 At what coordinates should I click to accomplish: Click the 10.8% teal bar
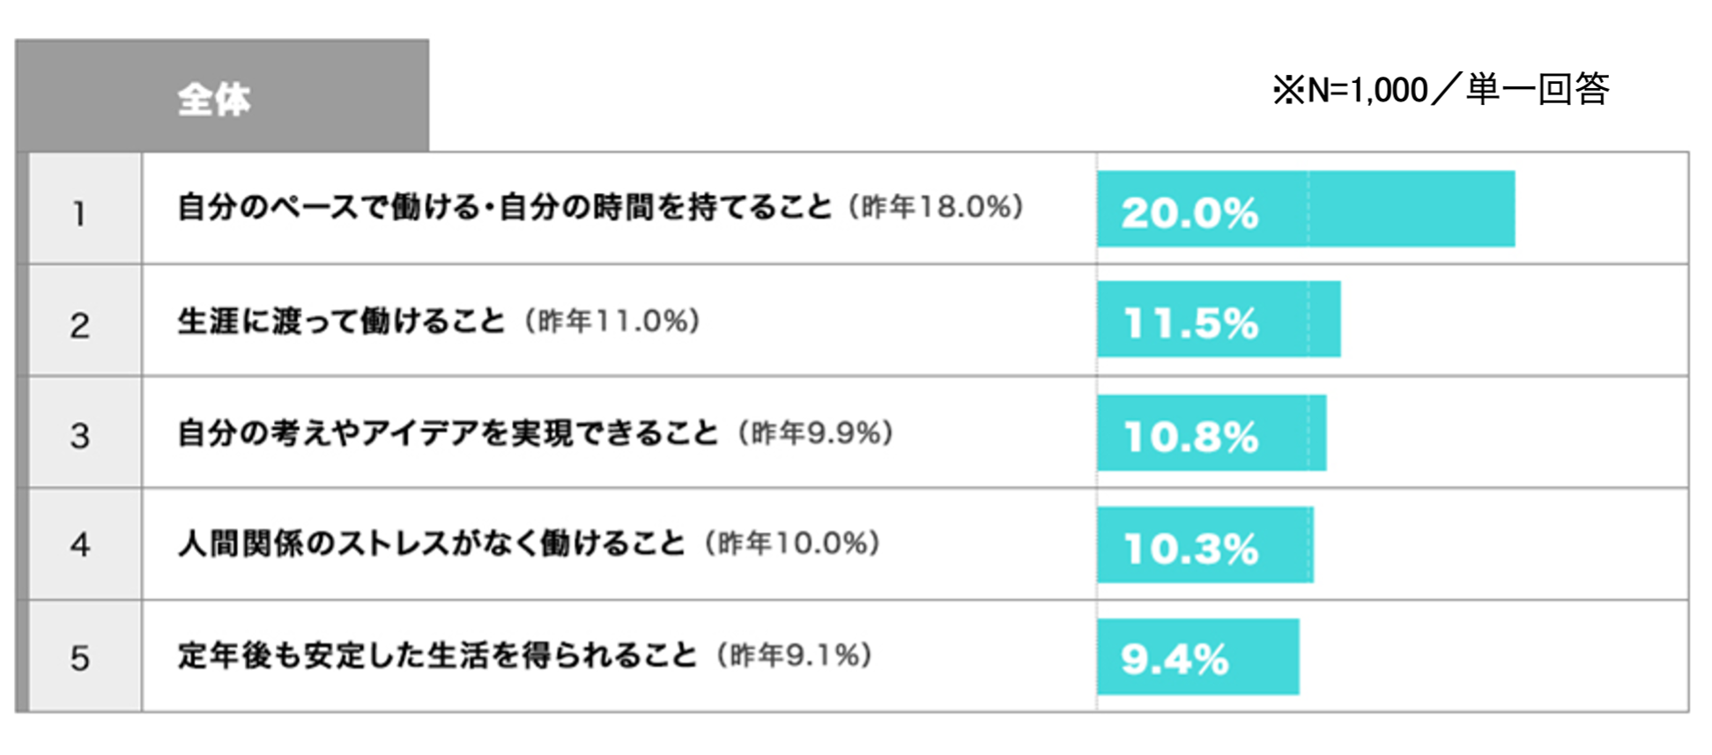[1211, 433]
